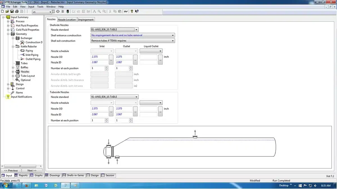The height and width of the screenshot is (189, 337).
Task: Click Tubeside Outlet Number at each position spinner
Action: (x=131, y=121)
